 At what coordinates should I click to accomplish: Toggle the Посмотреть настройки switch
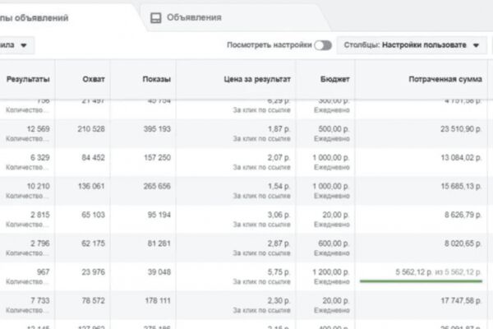pyautogui.click(x=323, y=45)
